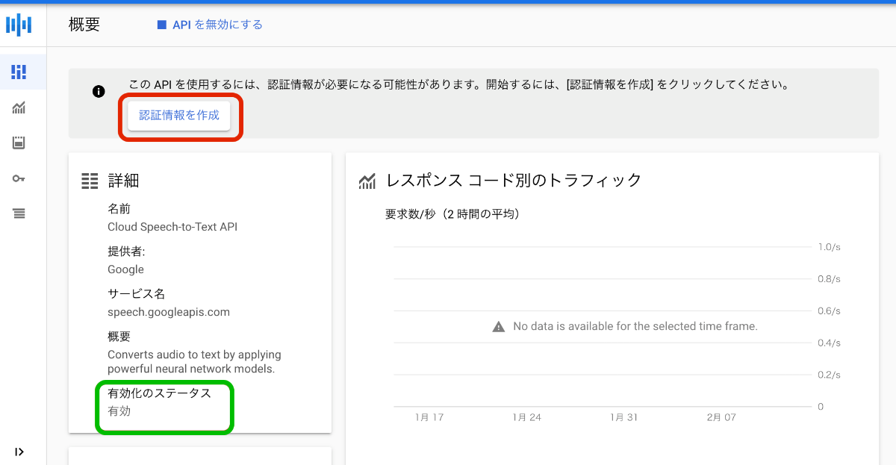Screen dimensions: 896x465
Task: Click the 提供者: label
Action: pyautogui.click(x=126, y=252)
